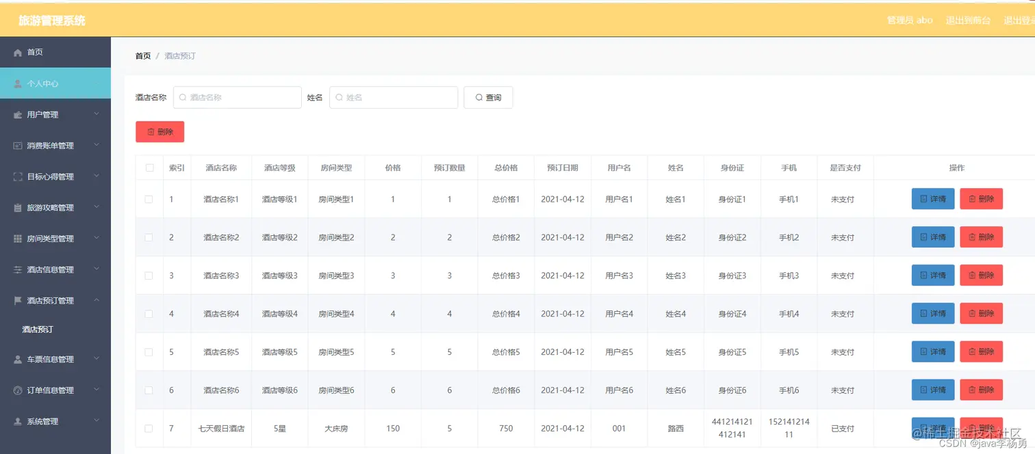Image resolution: width=1035 pixels, height=454 pixels.
Task: Click the 消费账单管理 sidebar icon
Action: point(18,146)
